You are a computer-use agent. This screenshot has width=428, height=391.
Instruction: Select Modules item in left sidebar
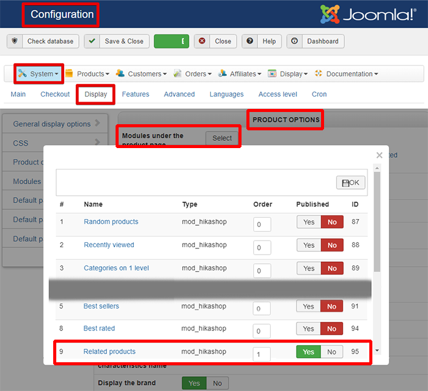(x=27, y=181)
